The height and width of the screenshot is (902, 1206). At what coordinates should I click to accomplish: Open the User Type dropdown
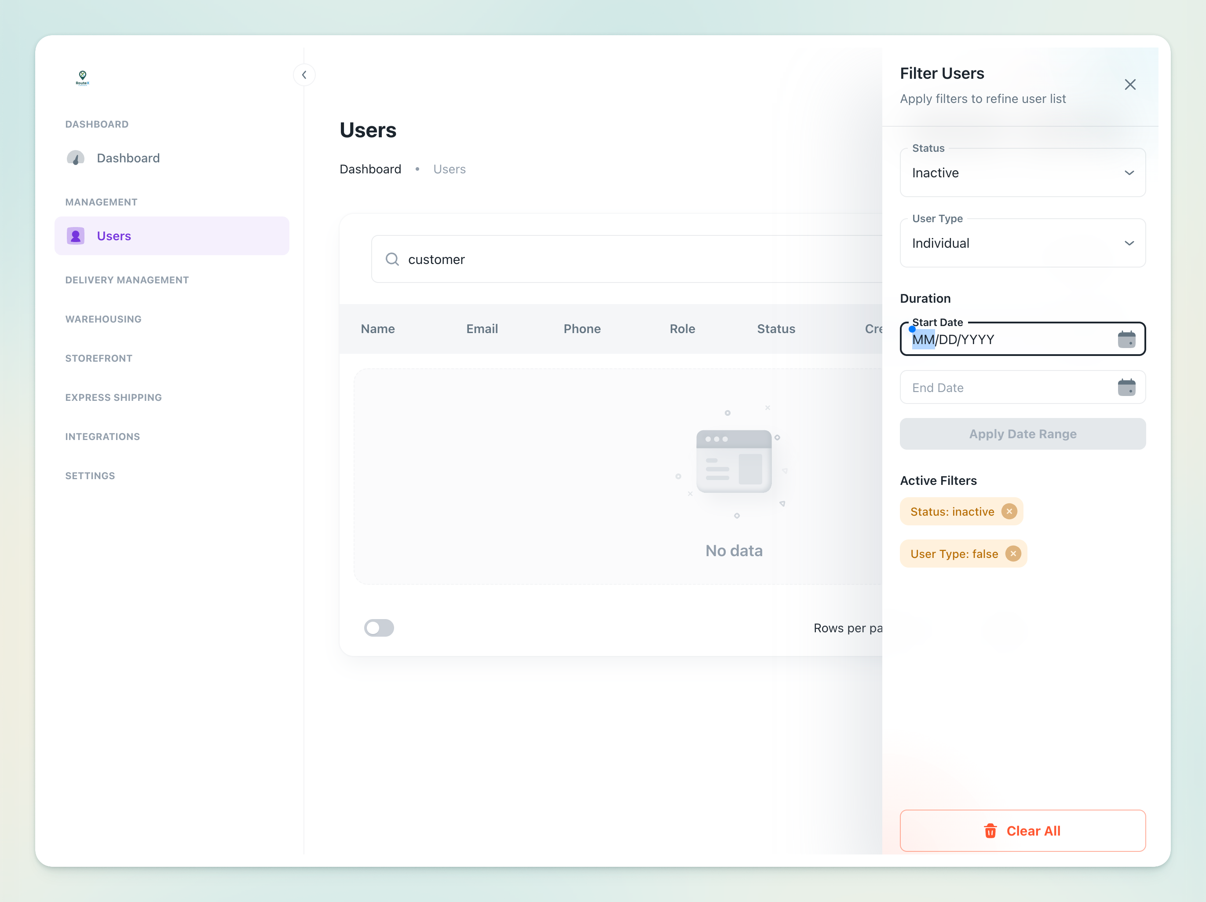[x=1022, y=243]
